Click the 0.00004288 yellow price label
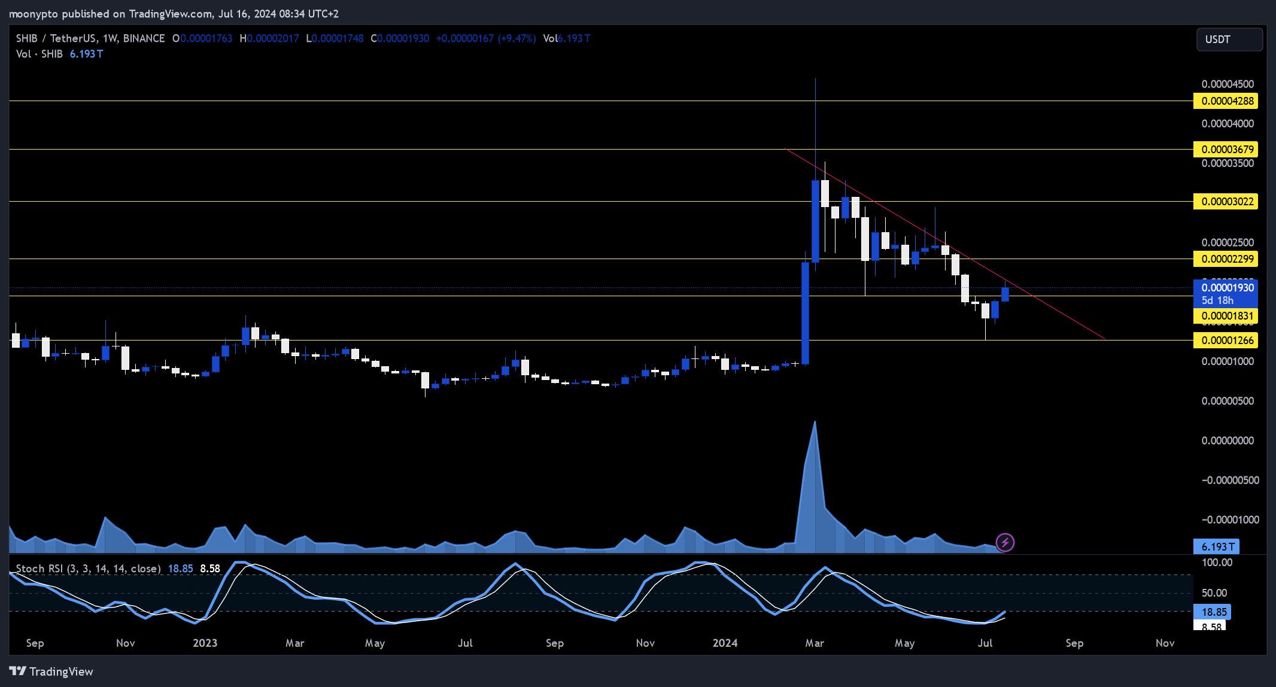 [1226, 101]
